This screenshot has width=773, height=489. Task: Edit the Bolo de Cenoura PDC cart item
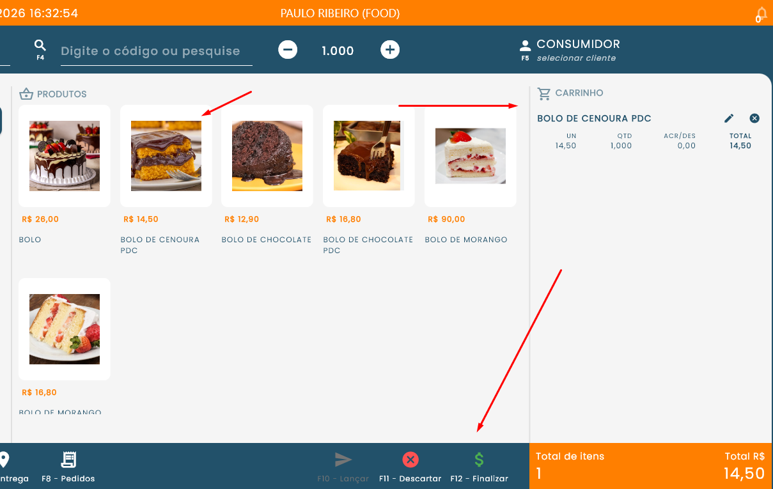(729, 118)
